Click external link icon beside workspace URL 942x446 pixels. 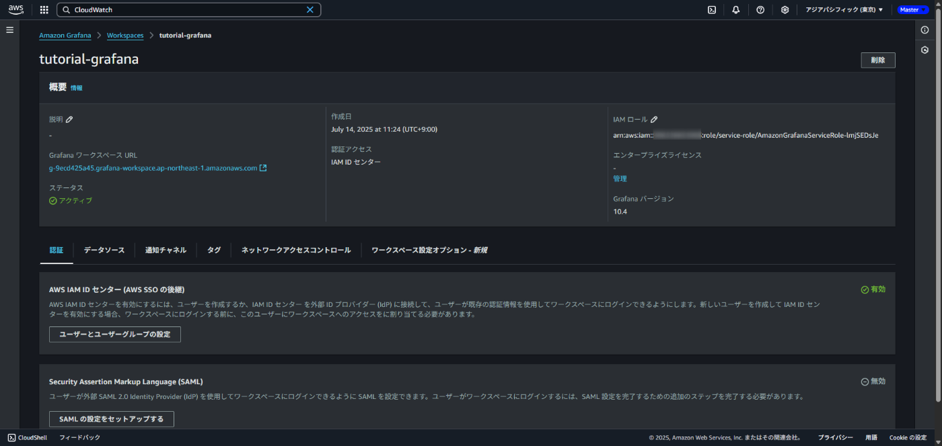pyautogui.click(x=263, y=168)
